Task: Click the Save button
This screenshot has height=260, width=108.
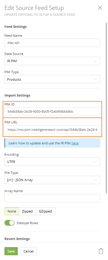Action: 11,251
